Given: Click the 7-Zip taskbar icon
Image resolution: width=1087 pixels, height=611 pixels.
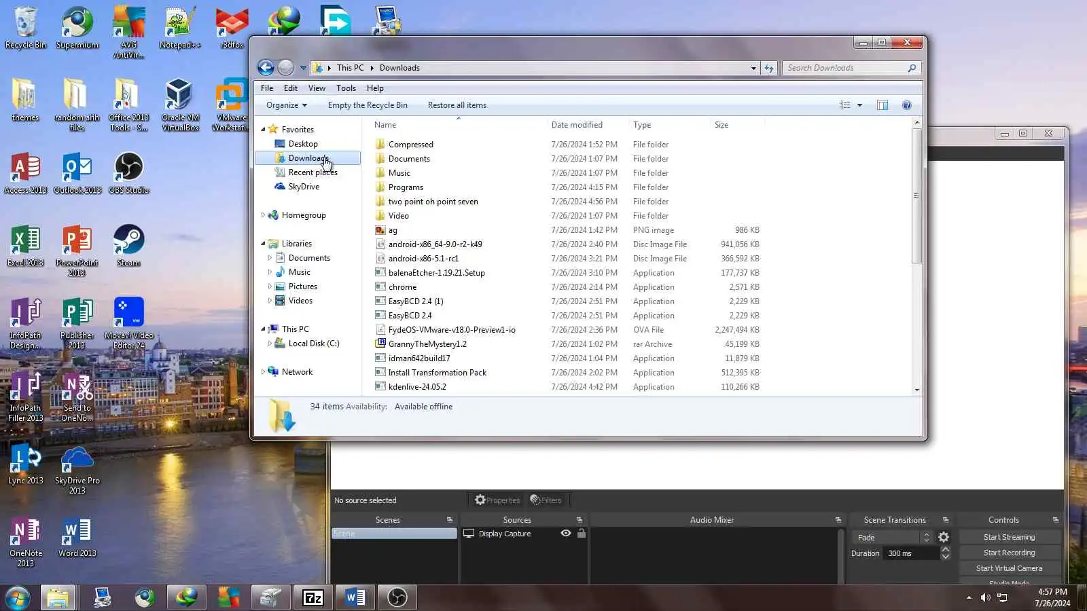Looking at the screenshot, I should pyautogui.click(x=313, y=597).
